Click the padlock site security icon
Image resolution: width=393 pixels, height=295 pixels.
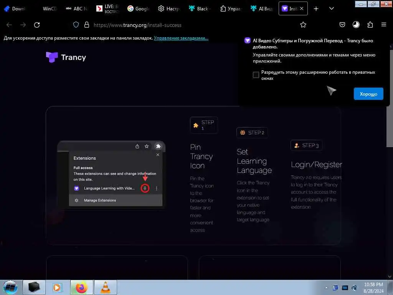(87, 25)
